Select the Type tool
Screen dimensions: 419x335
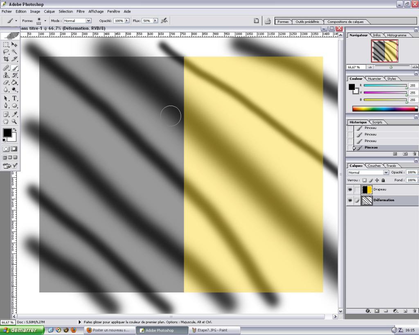click(x=14, y=99)
